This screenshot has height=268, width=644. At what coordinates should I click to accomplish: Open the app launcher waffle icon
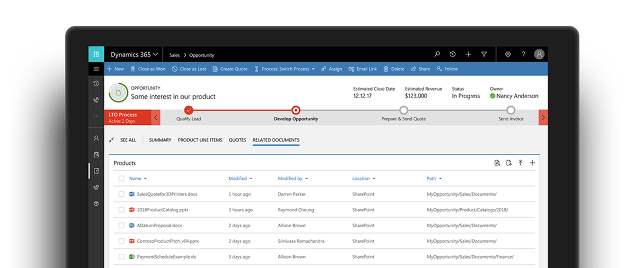96,54
